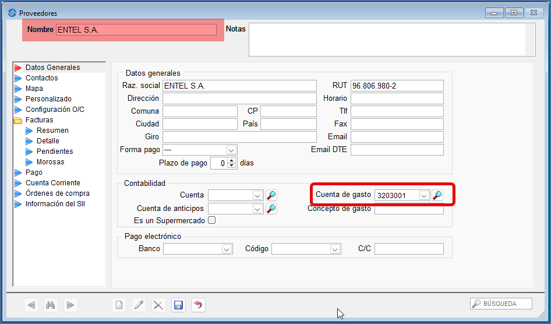Screen dimensions: 551x324
Task: Click the País field
Action: tap(288, 124)
